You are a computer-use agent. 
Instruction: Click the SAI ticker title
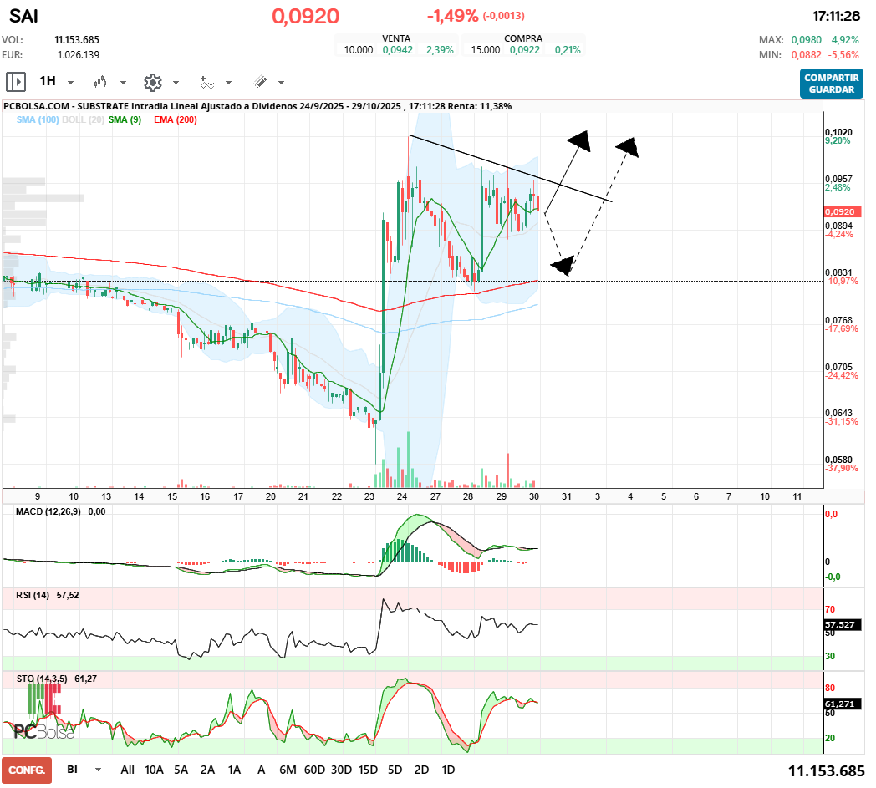pyautogui.click(x=23, y=16)
